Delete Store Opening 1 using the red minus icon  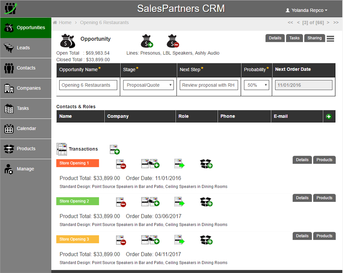121,164
